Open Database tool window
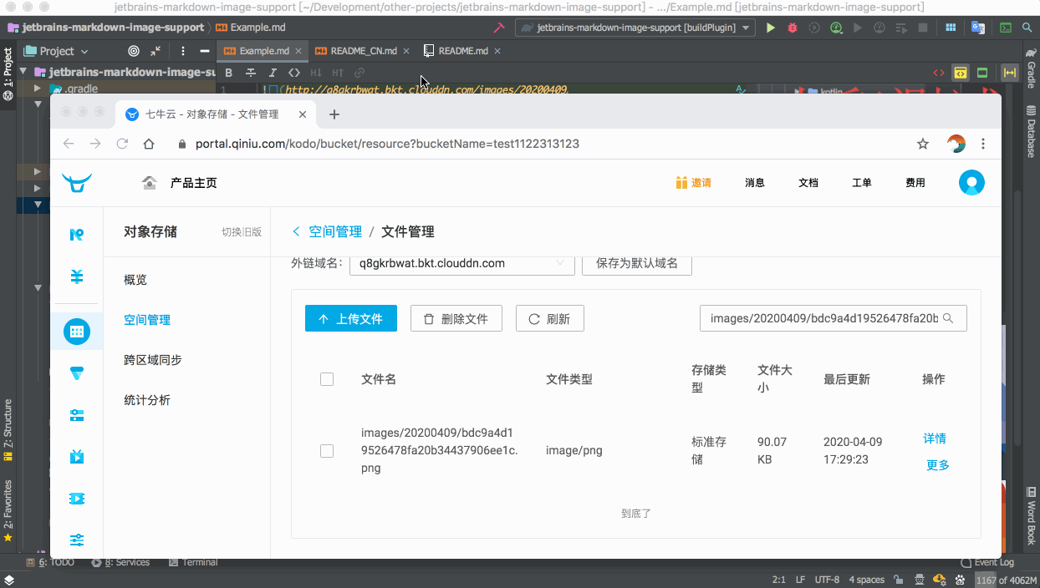This screenshot has width=1040, height=588. (1031, 132)
